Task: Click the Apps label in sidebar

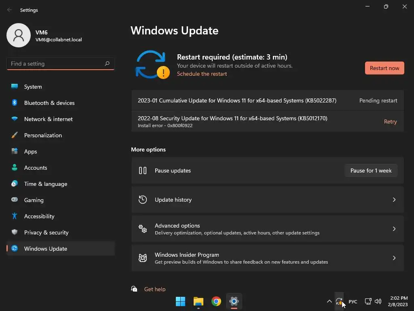Action: click(x=31, y=151)
